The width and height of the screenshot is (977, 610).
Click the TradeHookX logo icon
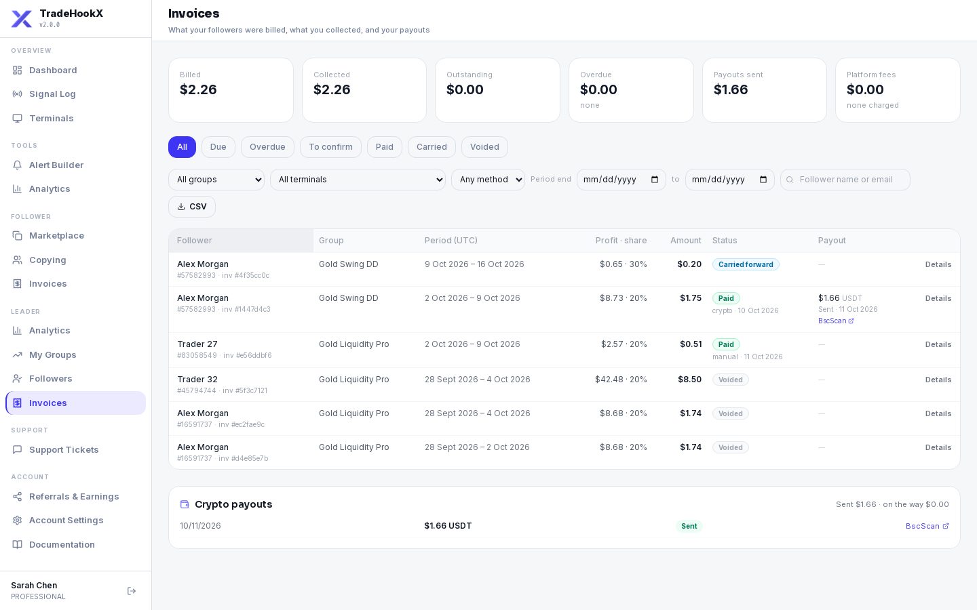[22, 19]
